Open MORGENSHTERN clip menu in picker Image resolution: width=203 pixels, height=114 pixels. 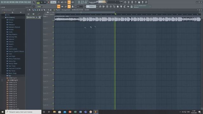point(39,17)
